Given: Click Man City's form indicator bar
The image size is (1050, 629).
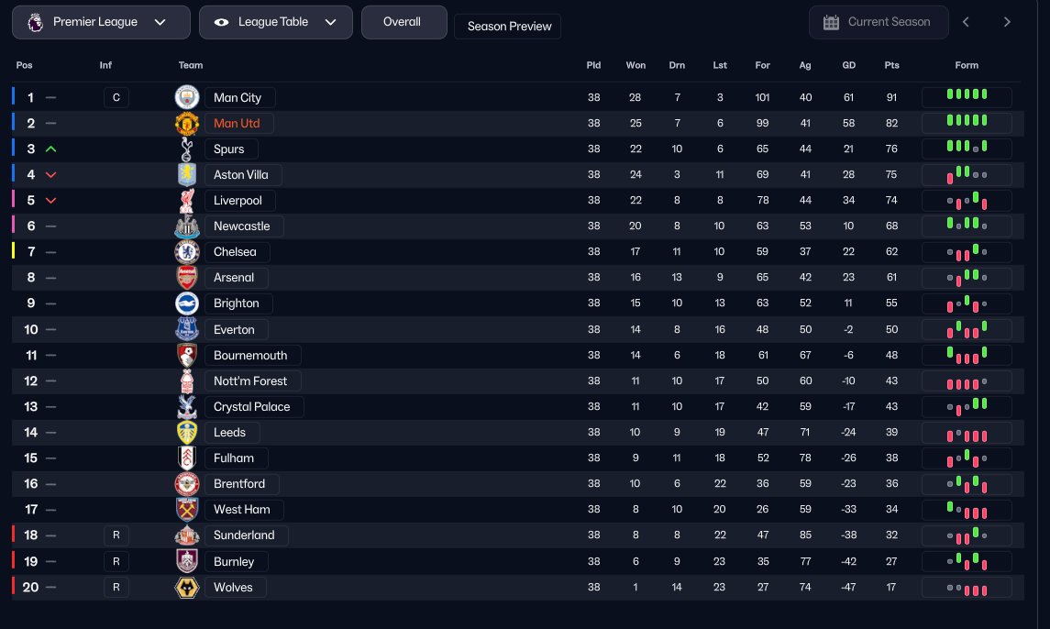Looking at the screenshot, I should (967, 97).
